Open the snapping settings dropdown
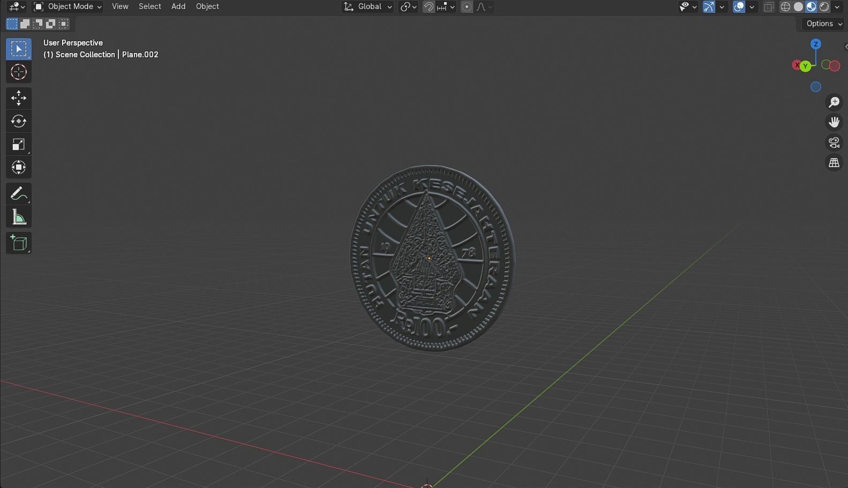The width and height of the screenshot is (848, 488). pyautogui.click(x=446, y=6)
